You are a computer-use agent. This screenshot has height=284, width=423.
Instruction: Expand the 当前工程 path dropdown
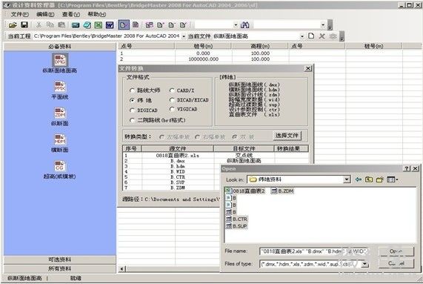[x=184, y=36]
